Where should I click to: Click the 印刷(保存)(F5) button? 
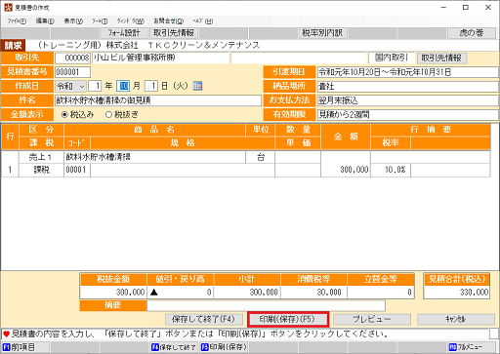pyautogui.click(x=288, y=319)
